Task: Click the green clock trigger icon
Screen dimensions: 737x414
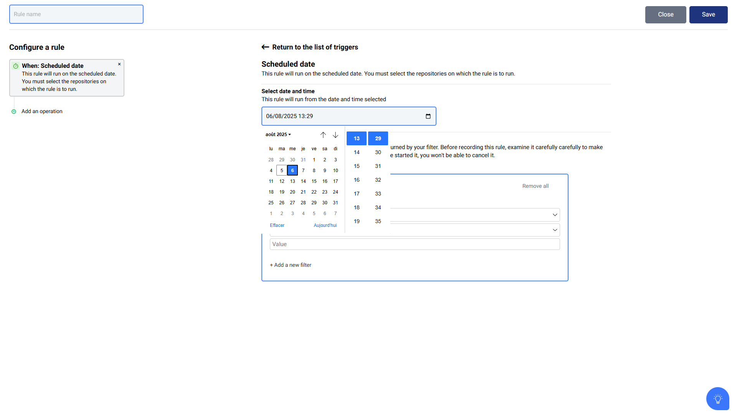Action: 16,66
